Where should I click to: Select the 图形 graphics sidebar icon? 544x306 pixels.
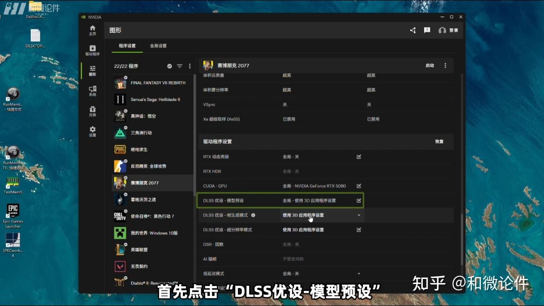pyautogui.click(x=92, y=71)
